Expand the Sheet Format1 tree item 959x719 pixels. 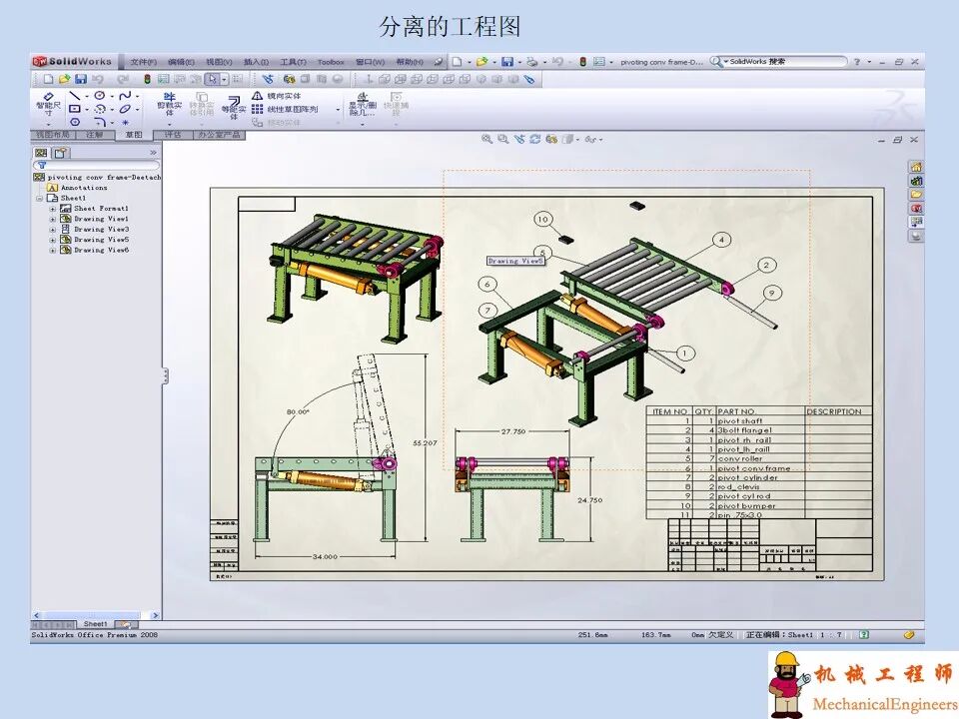(51, 209)
